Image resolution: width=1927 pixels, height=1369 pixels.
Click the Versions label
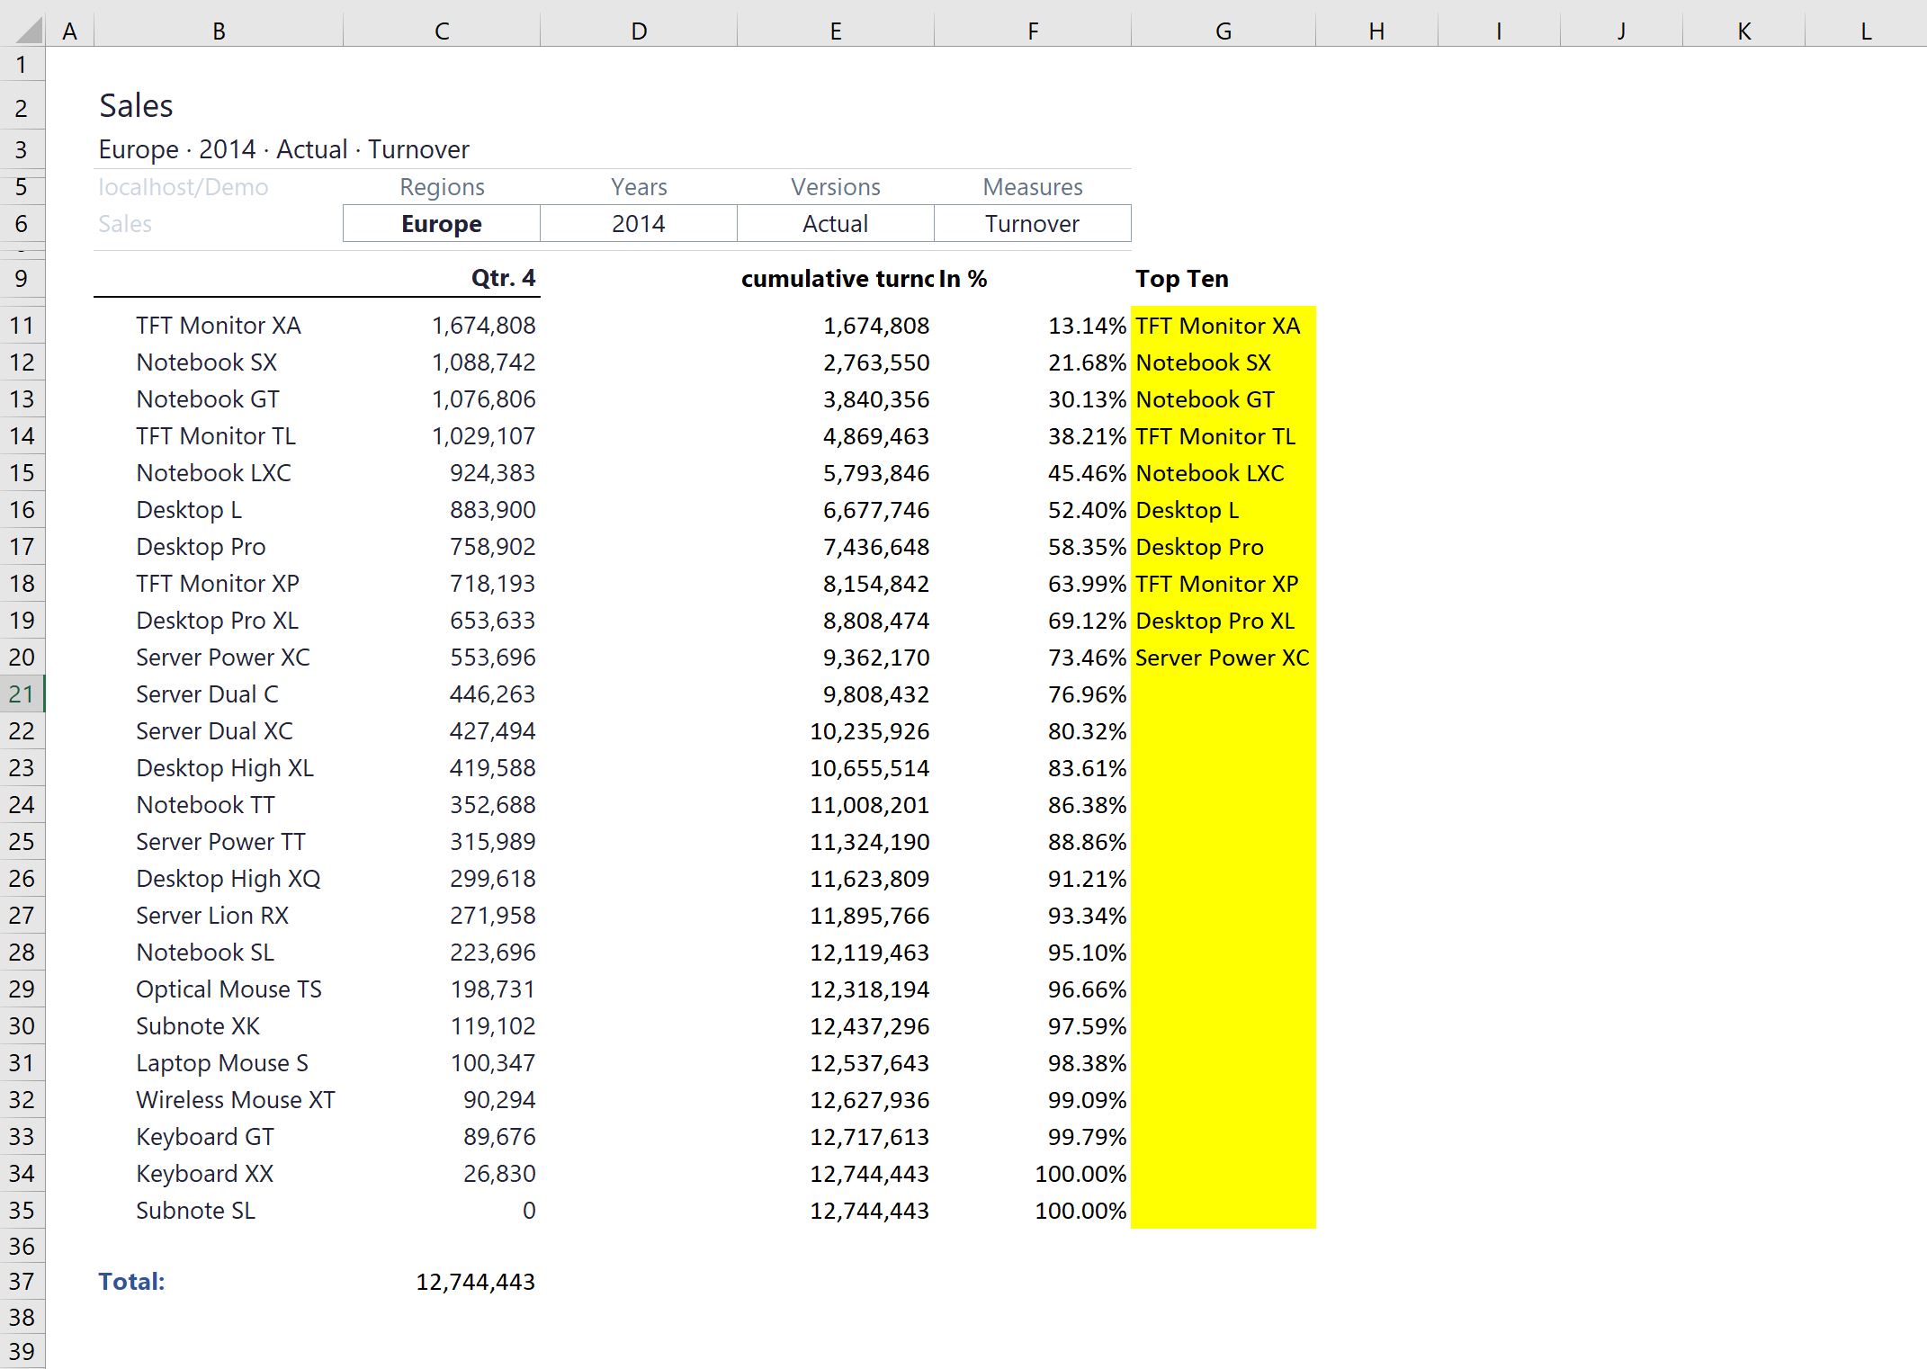[836, 187]
